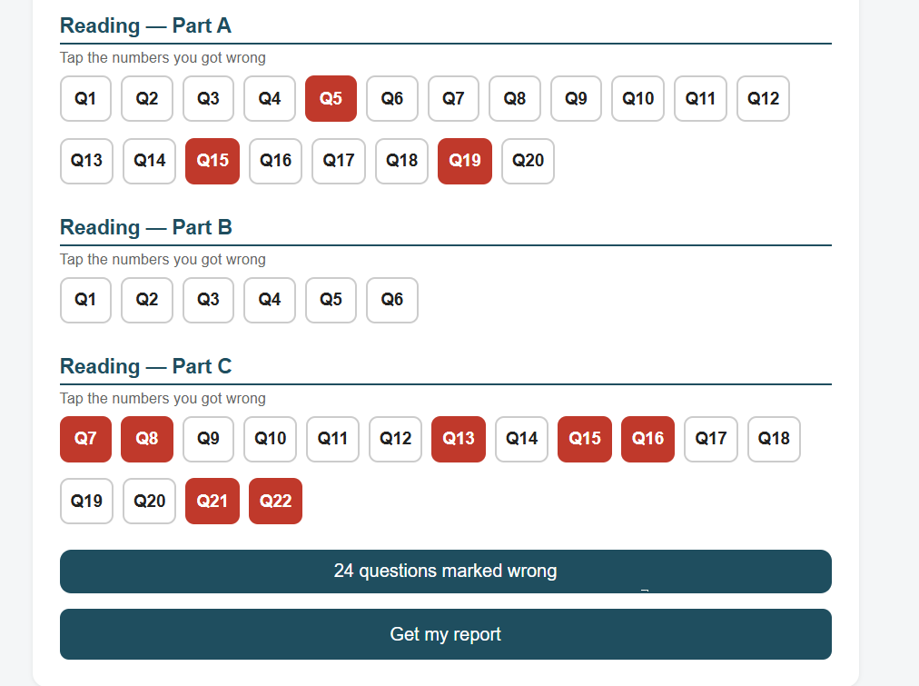Unmark the red Q5 in Reading Part A
The width and height of the screenshot is (919, 686).
(331, 98)
